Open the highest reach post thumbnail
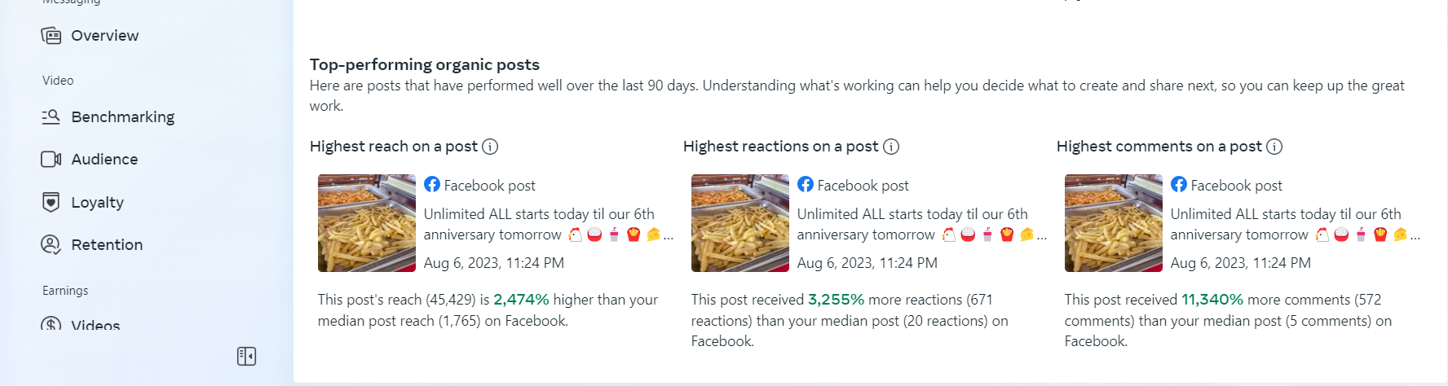Viewport: 1448px width, 386px height. [x=367, y=223]
